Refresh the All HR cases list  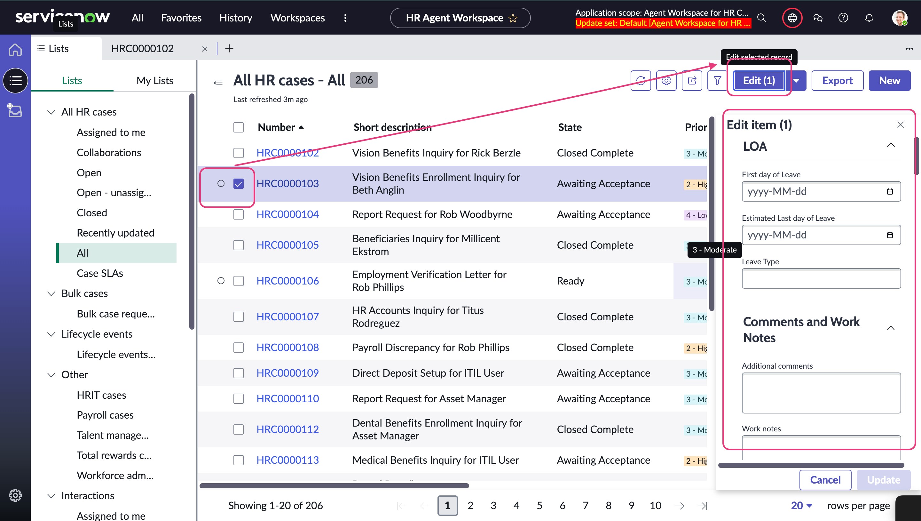[x=641, y=81]
